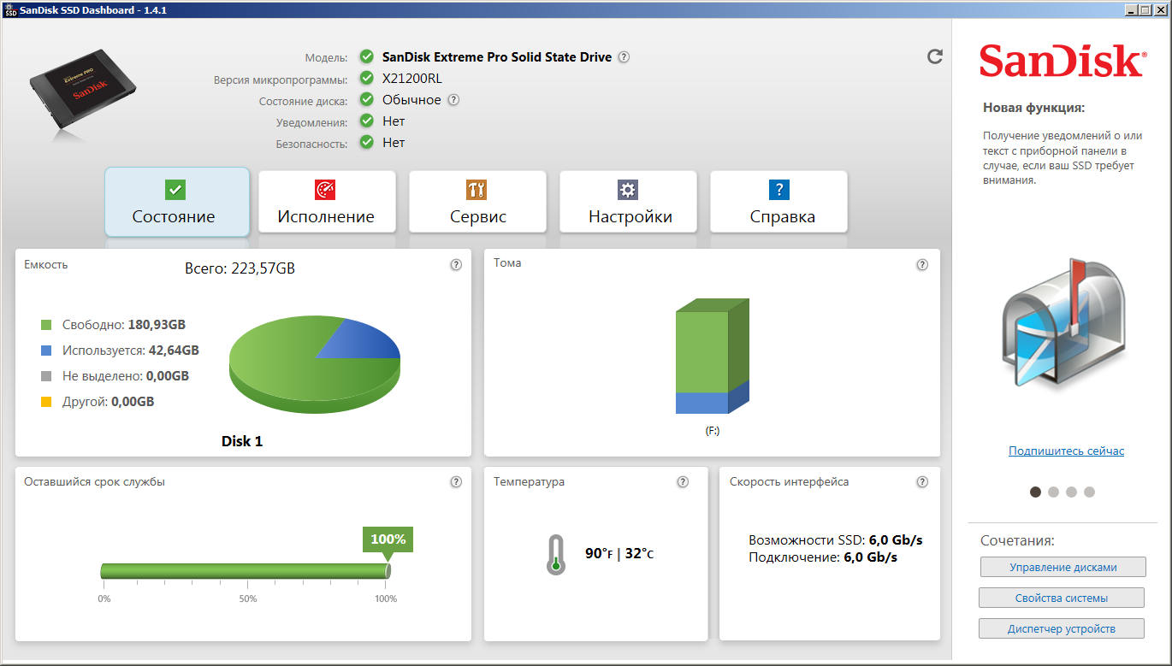
Task: Click the SSD Dashboard title bar icon
Action: (x=9, y=9)
